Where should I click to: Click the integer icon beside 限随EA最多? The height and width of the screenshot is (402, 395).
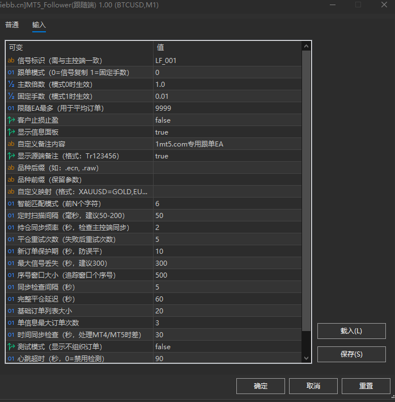coord(11,108)
